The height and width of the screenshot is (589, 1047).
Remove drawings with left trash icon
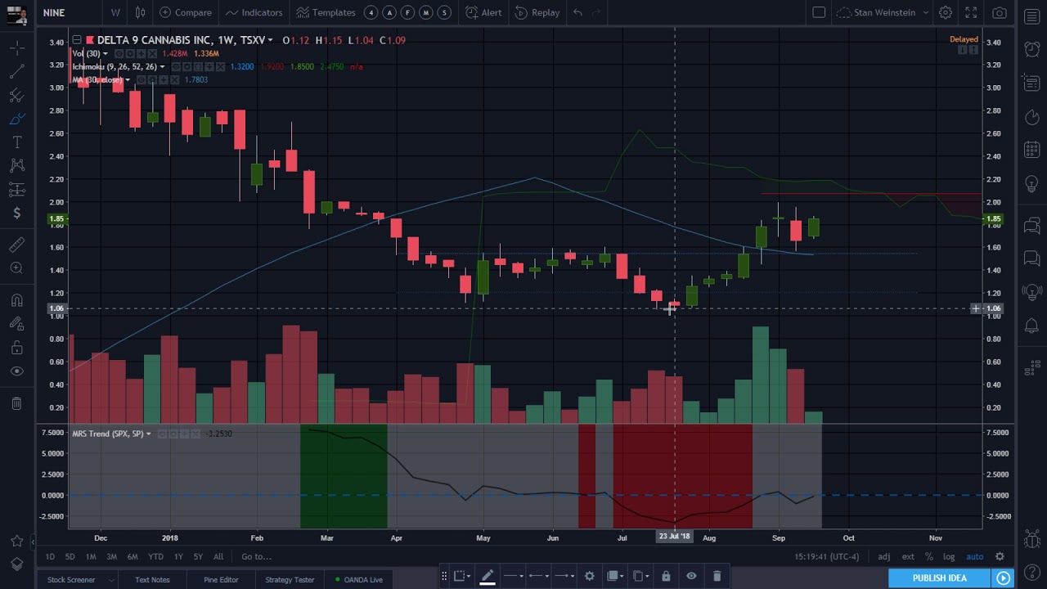pyautogui.click(x=16, y=403)
